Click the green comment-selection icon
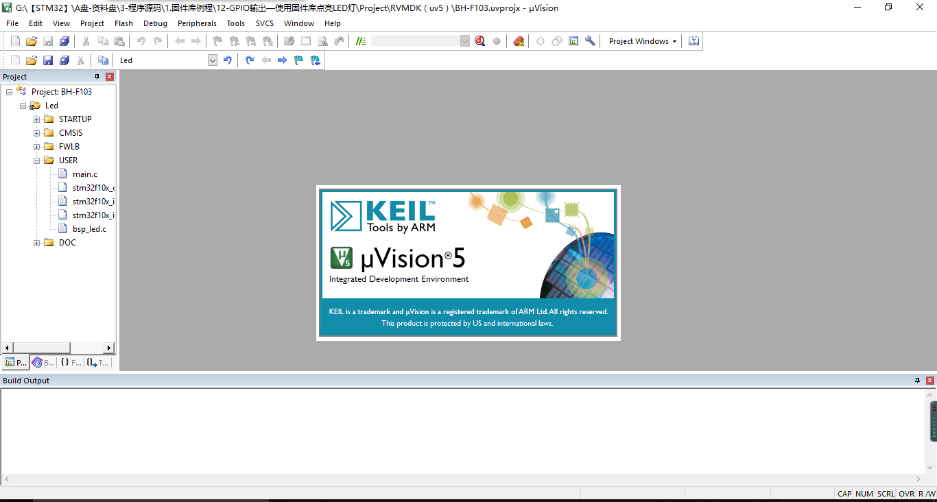 pyautogui.click(x=361, y=41)
